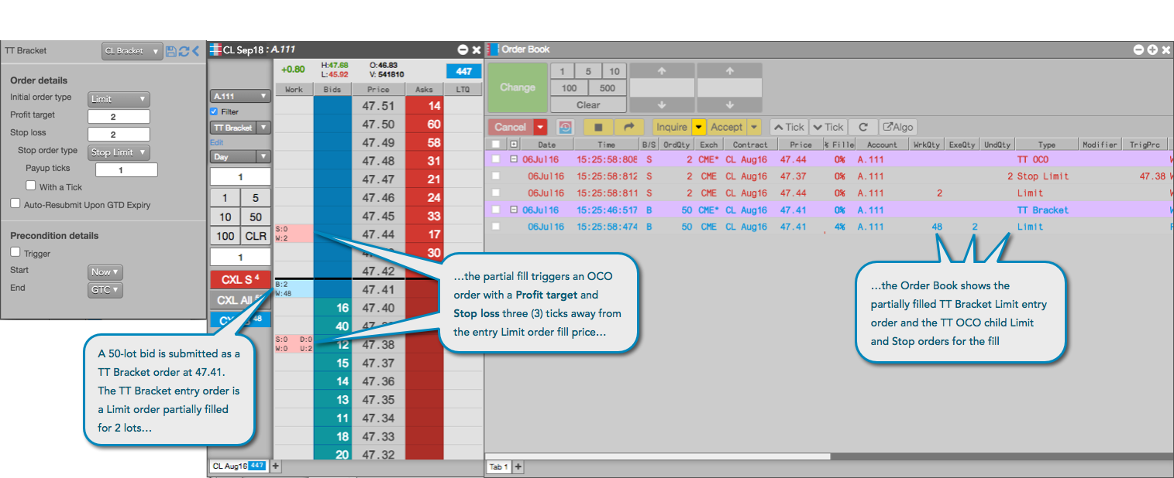Screen dimensions: 1174x478
Task: Click the Order Book window icon in title bar
Action: (x=494, y=50)
